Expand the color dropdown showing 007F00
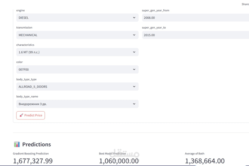The width and height of the screenshot is (249, 166). coord(77,70)
